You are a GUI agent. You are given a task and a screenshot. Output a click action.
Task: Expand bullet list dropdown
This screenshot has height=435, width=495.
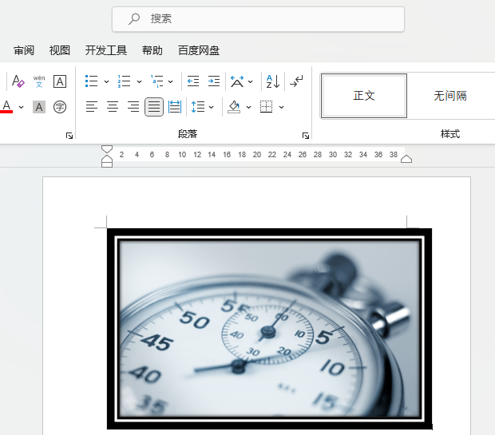(x=106, y=81)
